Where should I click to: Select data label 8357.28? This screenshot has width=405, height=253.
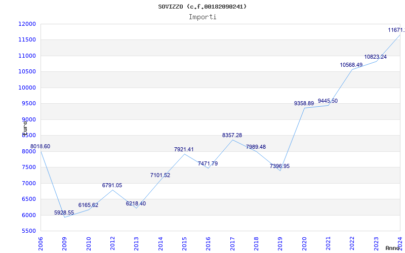pyautogui.click(x=232, y=135)
